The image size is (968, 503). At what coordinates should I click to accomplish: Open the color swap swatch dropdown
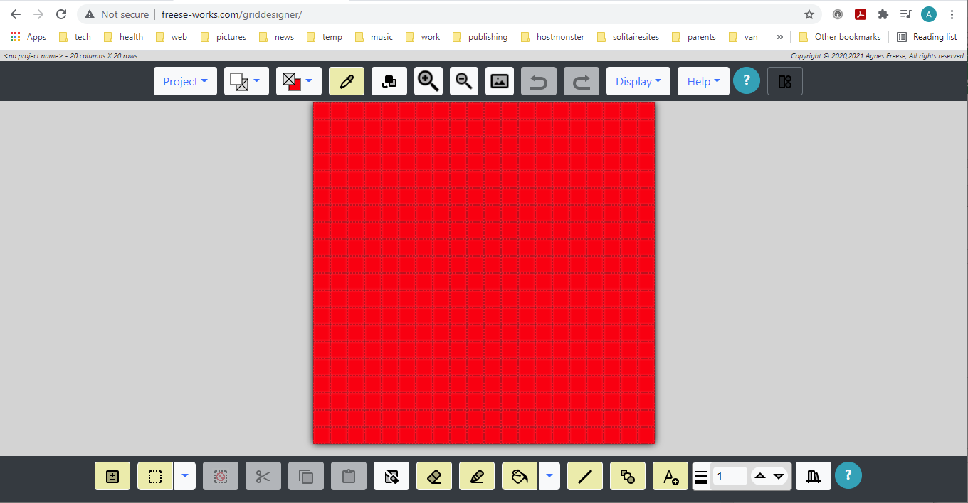click(x=310, y=80)
